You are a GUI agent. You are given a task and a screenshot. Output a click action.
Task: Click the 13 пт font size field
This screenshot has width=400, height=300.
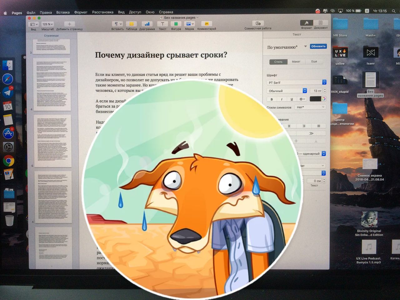click(x=317, y=91)
